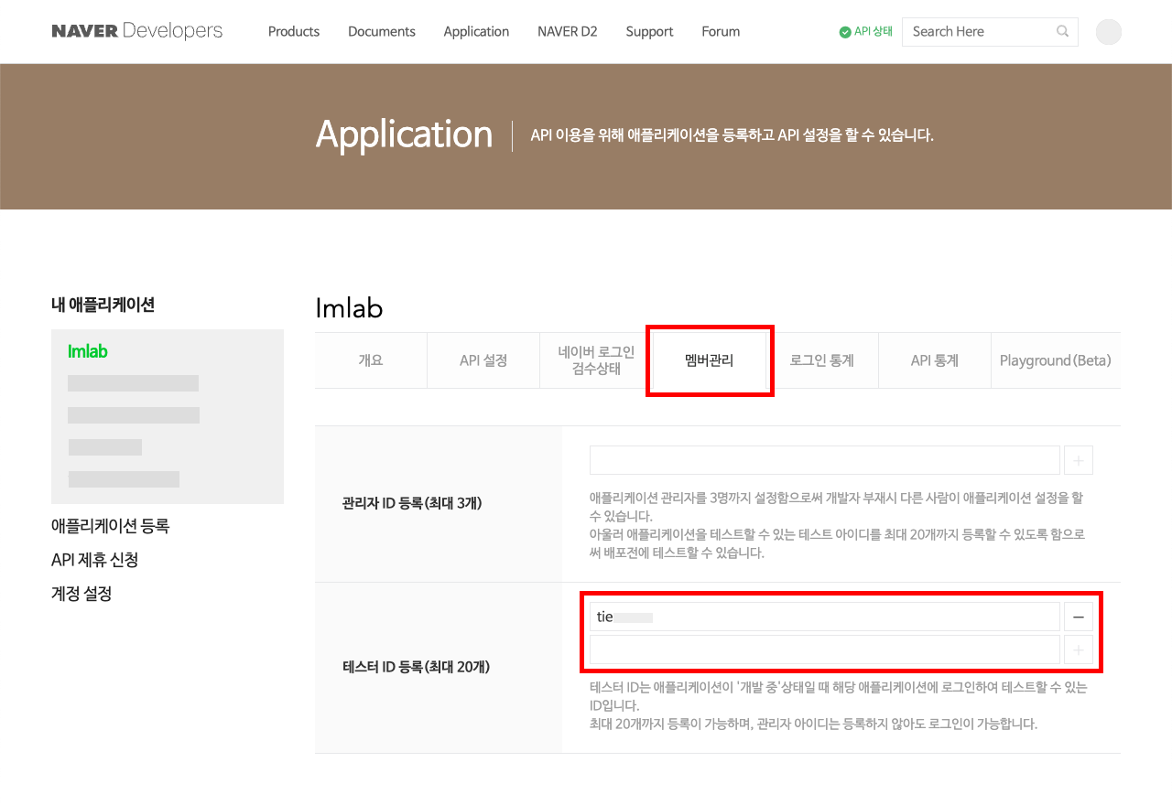This screenshot has width=1172, height=805.
Task: Click the API 상태 link
Action: (874, 31)
